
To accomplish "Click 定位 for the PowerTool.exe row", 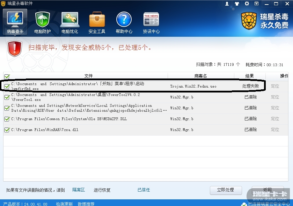I will click(x=275, y=97).
